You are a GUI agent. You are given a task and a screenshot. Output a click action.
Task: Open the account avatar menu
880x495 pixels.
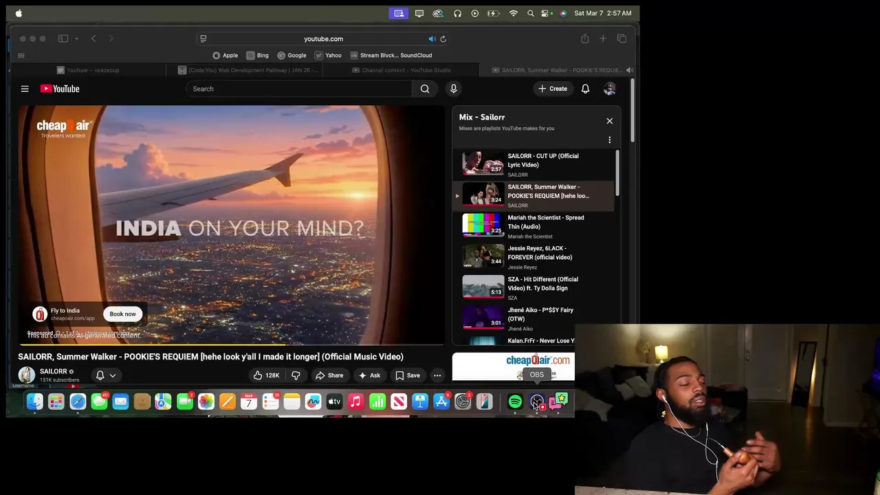(610, 89)
